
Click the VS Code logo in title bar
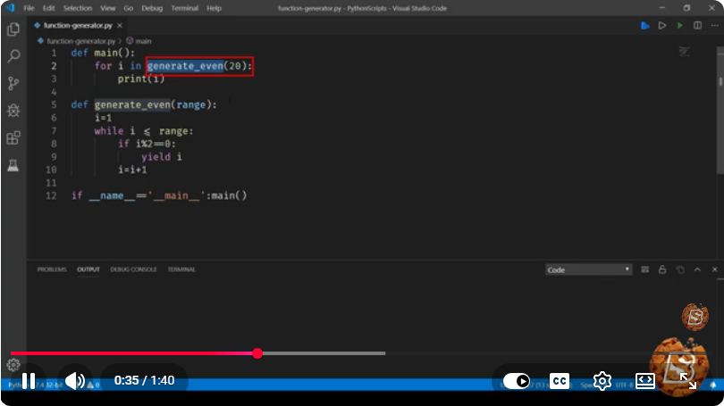10,8
